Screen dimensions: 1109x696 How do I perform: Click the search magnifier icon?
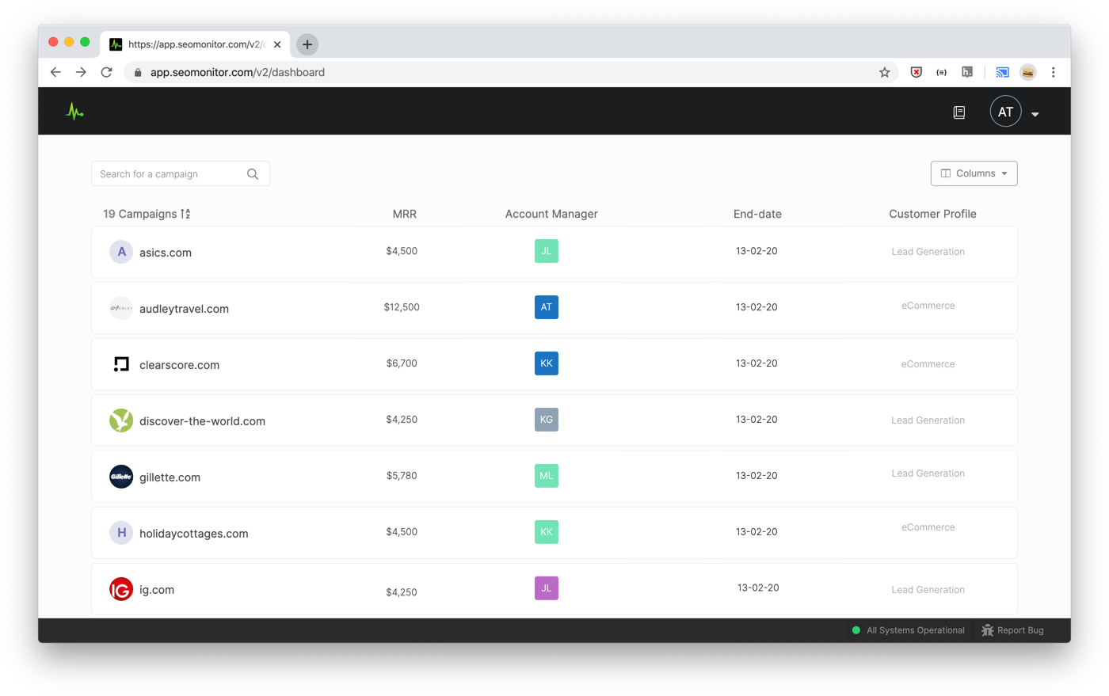pos(253,174)
